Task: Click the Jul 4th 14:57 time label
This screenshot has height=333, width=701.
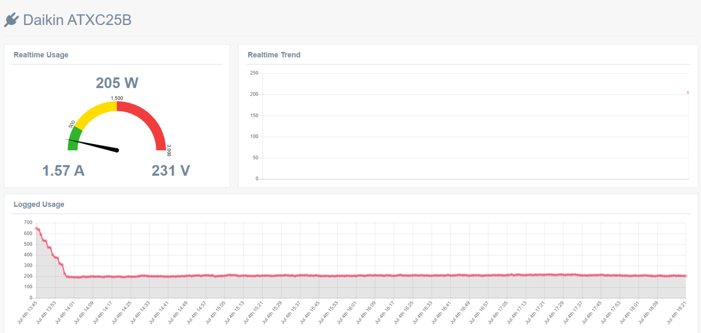Action: (196, 312)
